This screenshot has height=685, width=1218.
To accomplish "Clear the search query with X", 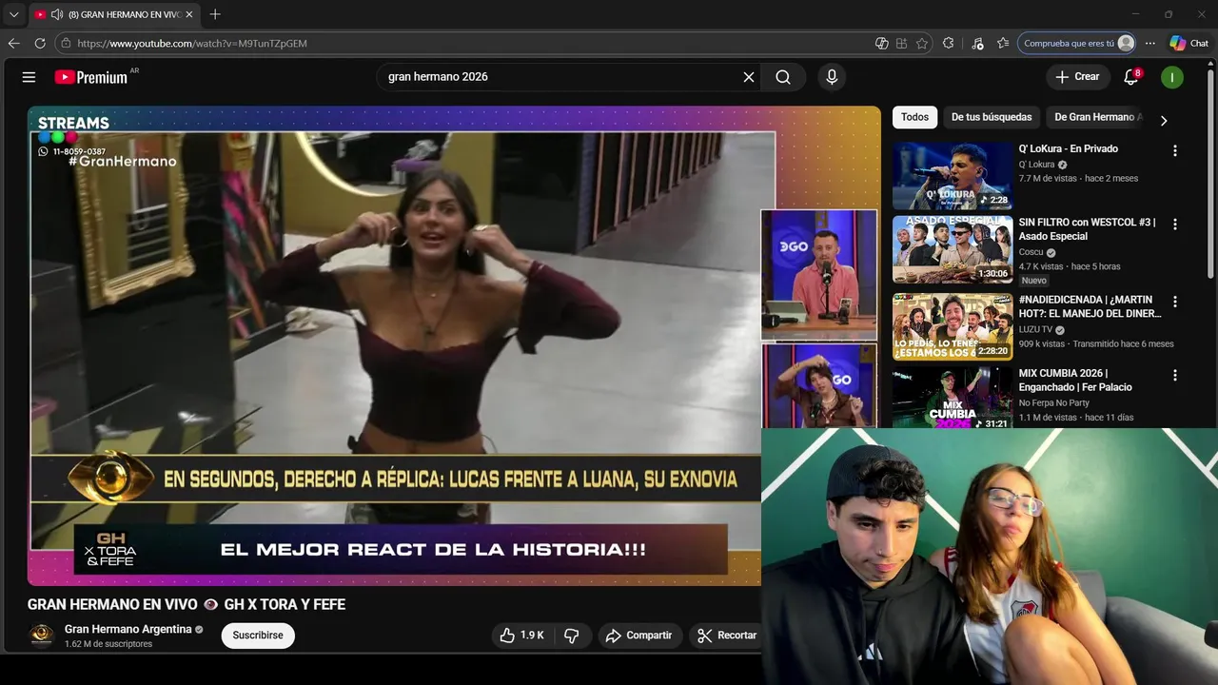I will coord(749,77).
